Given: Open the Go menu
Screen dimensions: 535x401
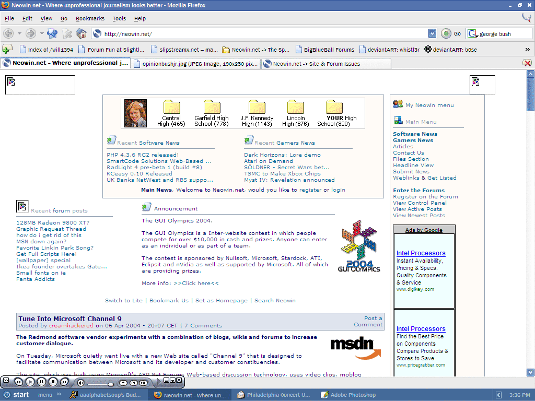Looking at the screenshot, I should (64, 18).
